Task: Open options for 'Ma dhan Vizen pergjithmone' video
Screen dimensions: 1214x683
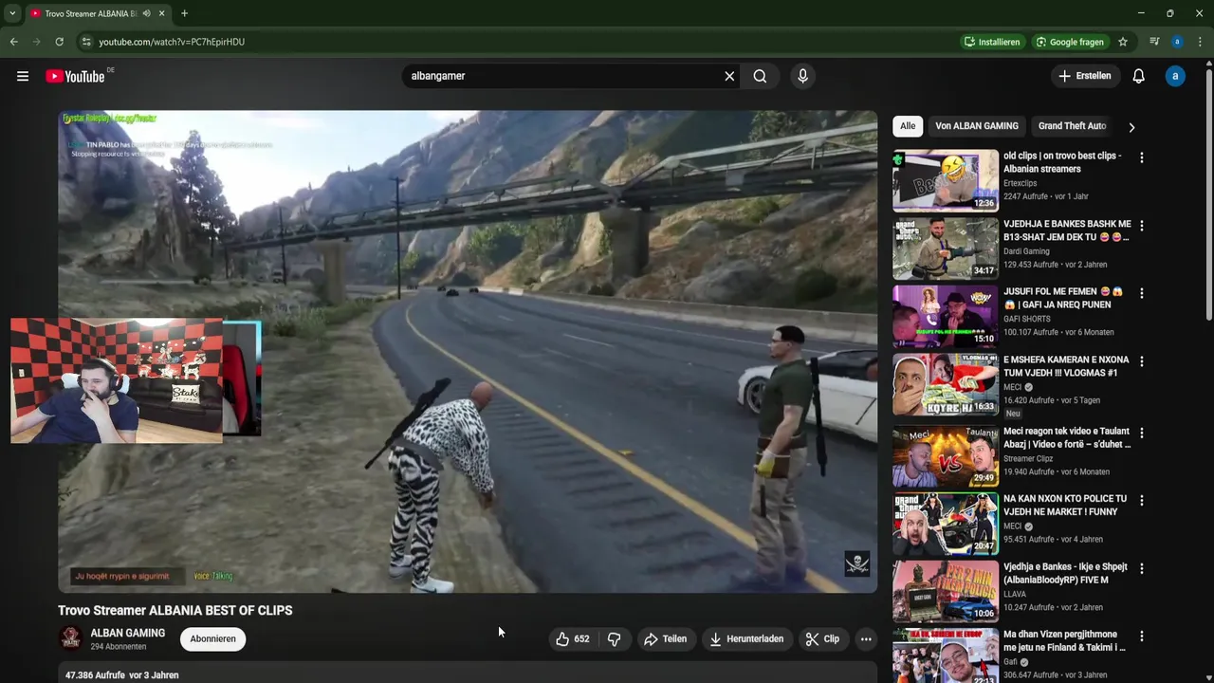Action: (1141, 636)
